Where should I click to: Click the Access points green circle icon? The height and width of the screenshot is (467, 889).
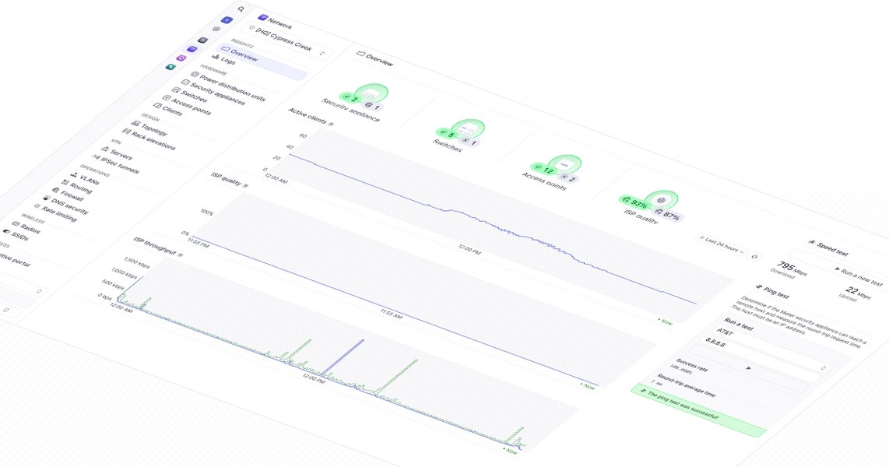coord(564,164)
